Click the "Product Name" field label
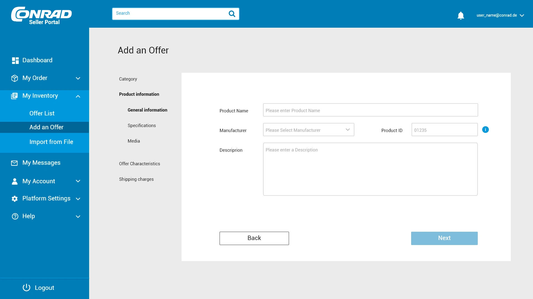Image resolution: width=533 pixels, height=299 pixels. [x=234, y=111]
